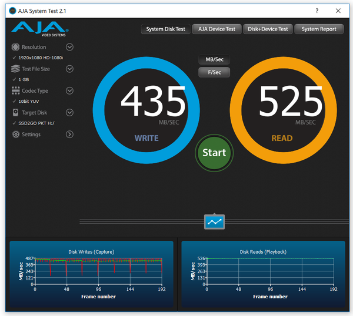Click the READ label in orange gauge

[282, 138]
